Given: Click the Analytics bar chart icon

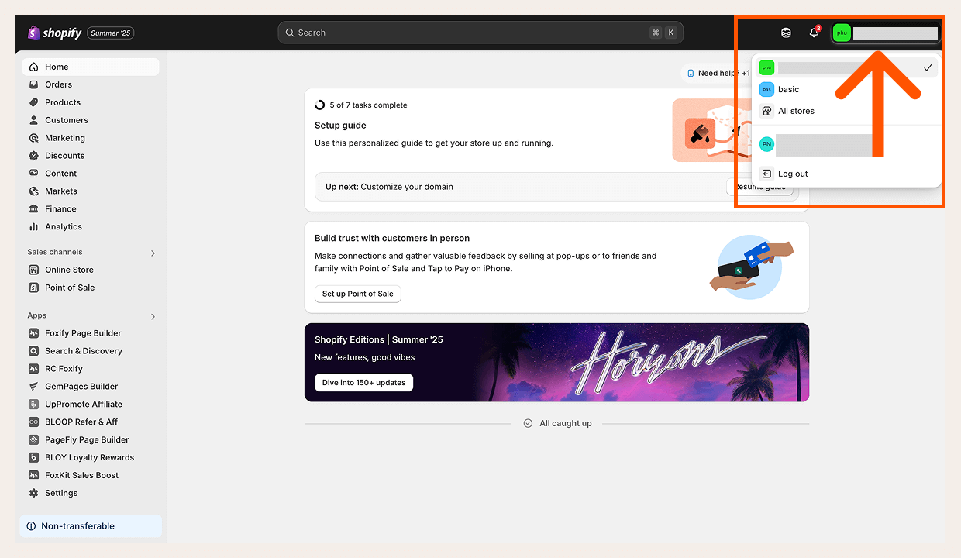Looking at the screenshot, I should pyautogui.click(x=33, y=227).
